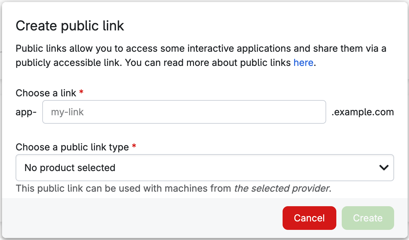Click the '.example.com' domain suffix
This screenshot has width=409, height=240.
coord(363,112)
